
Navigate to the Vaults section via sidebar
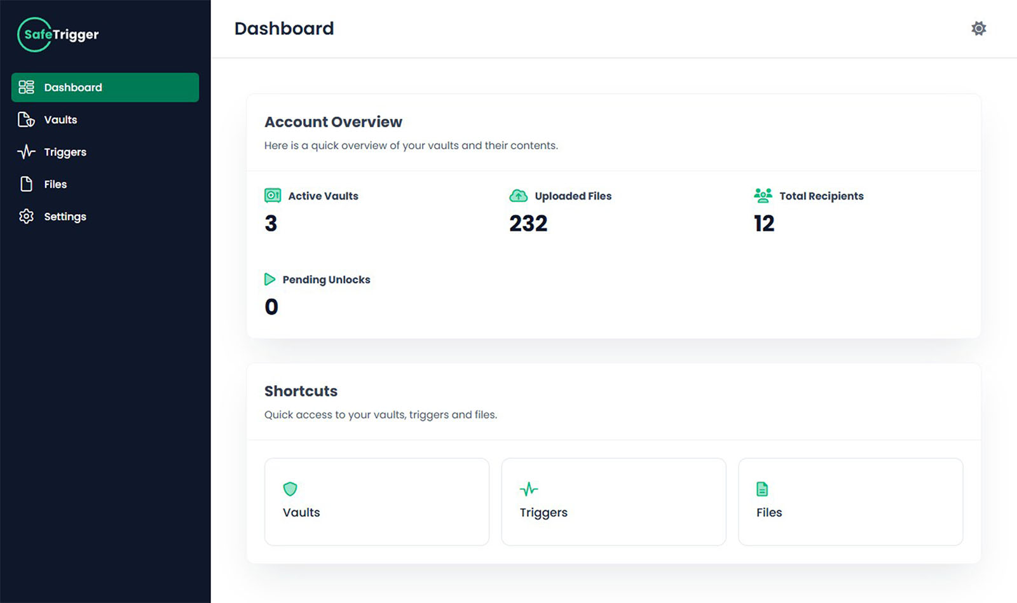(x=60, y=119)
